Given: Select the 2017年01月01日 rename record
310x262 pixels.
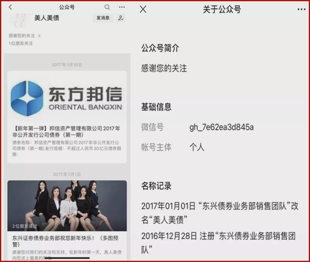Looking at the screenshot, I should tap(220, 213).
